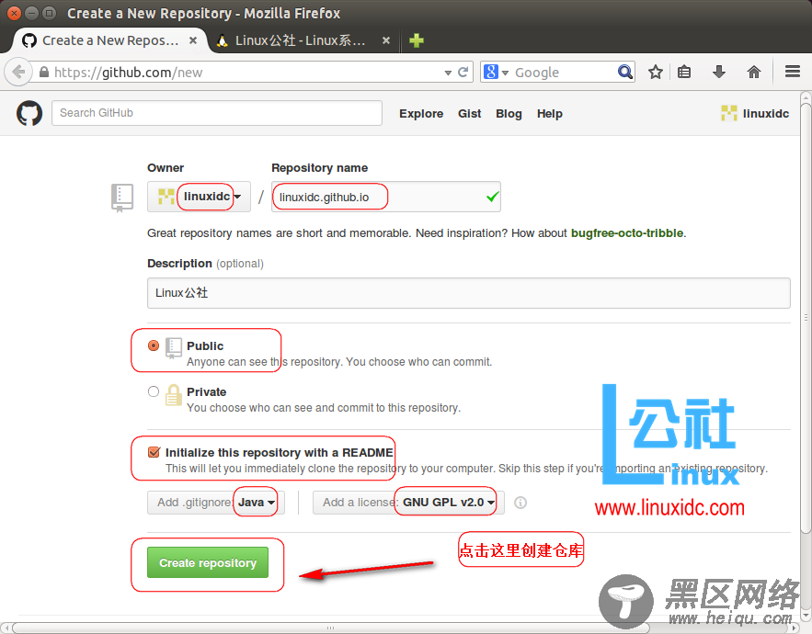This screenshot has width=812, height=634.
Task: Click the Private padlock icon
Action: pyautogui.click(x=174, y=395)
